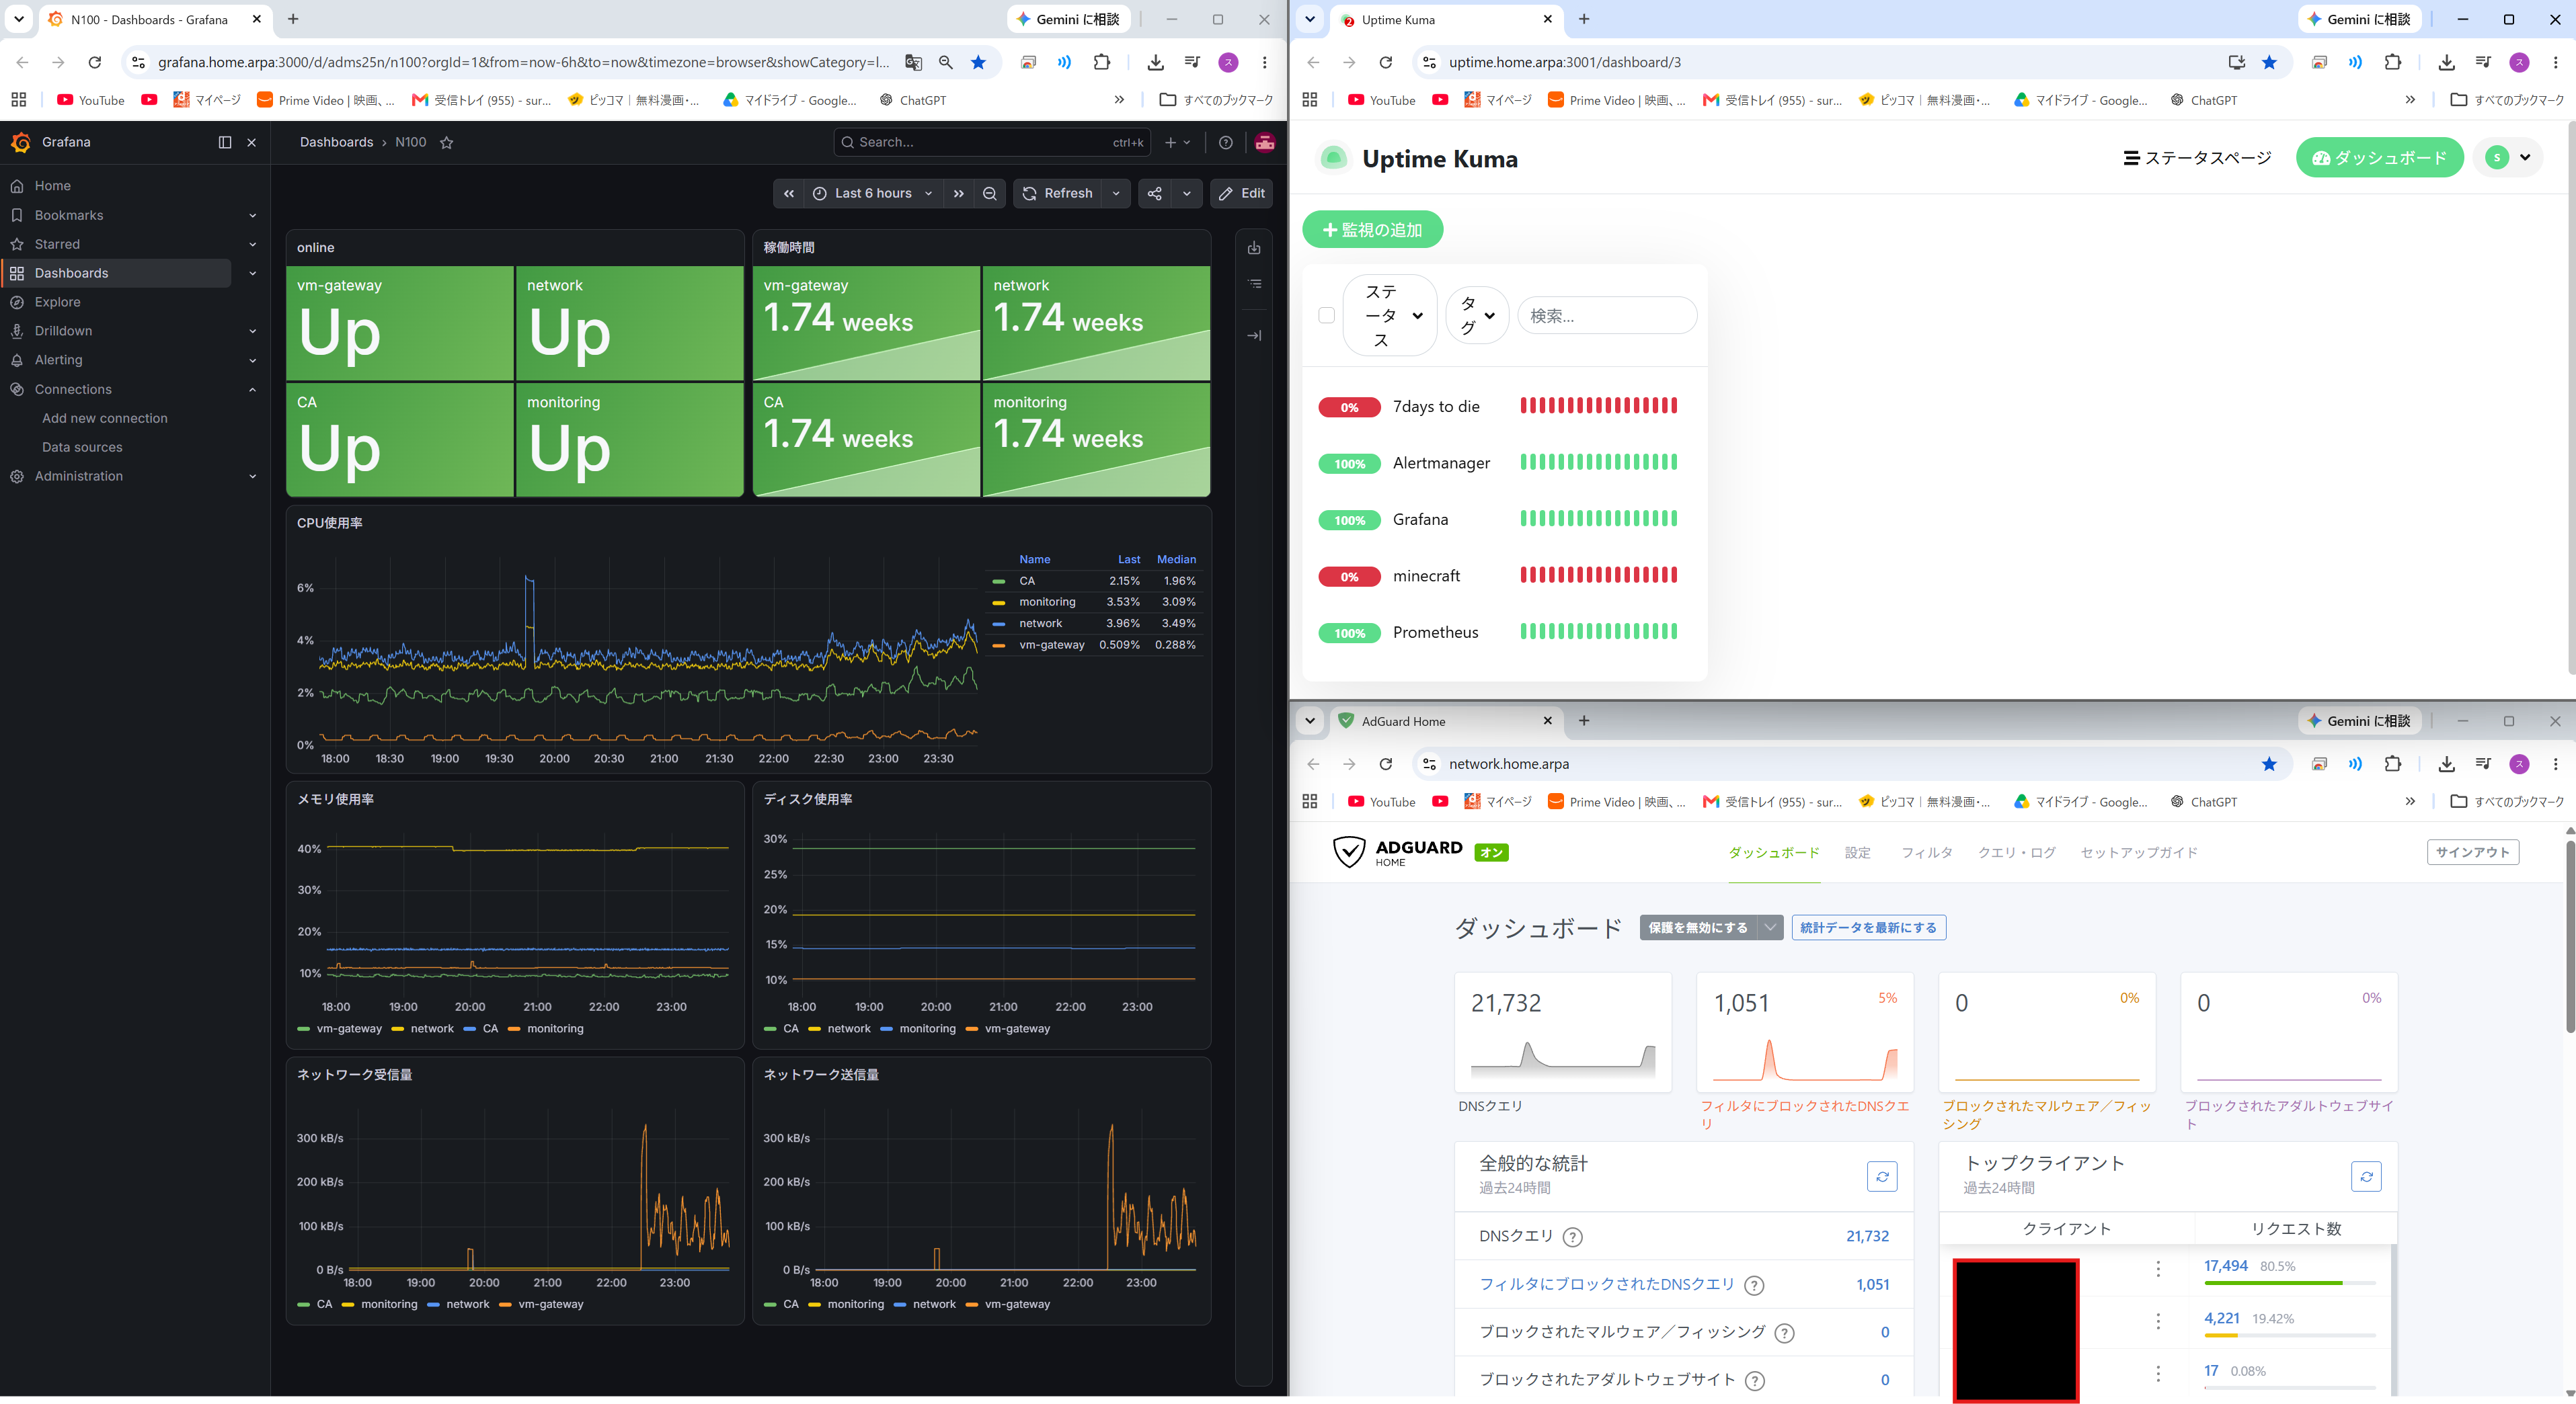Click Uptime Kuma 検索 field
This screenshot has height=1404, width=2576.
[1607, 316]
